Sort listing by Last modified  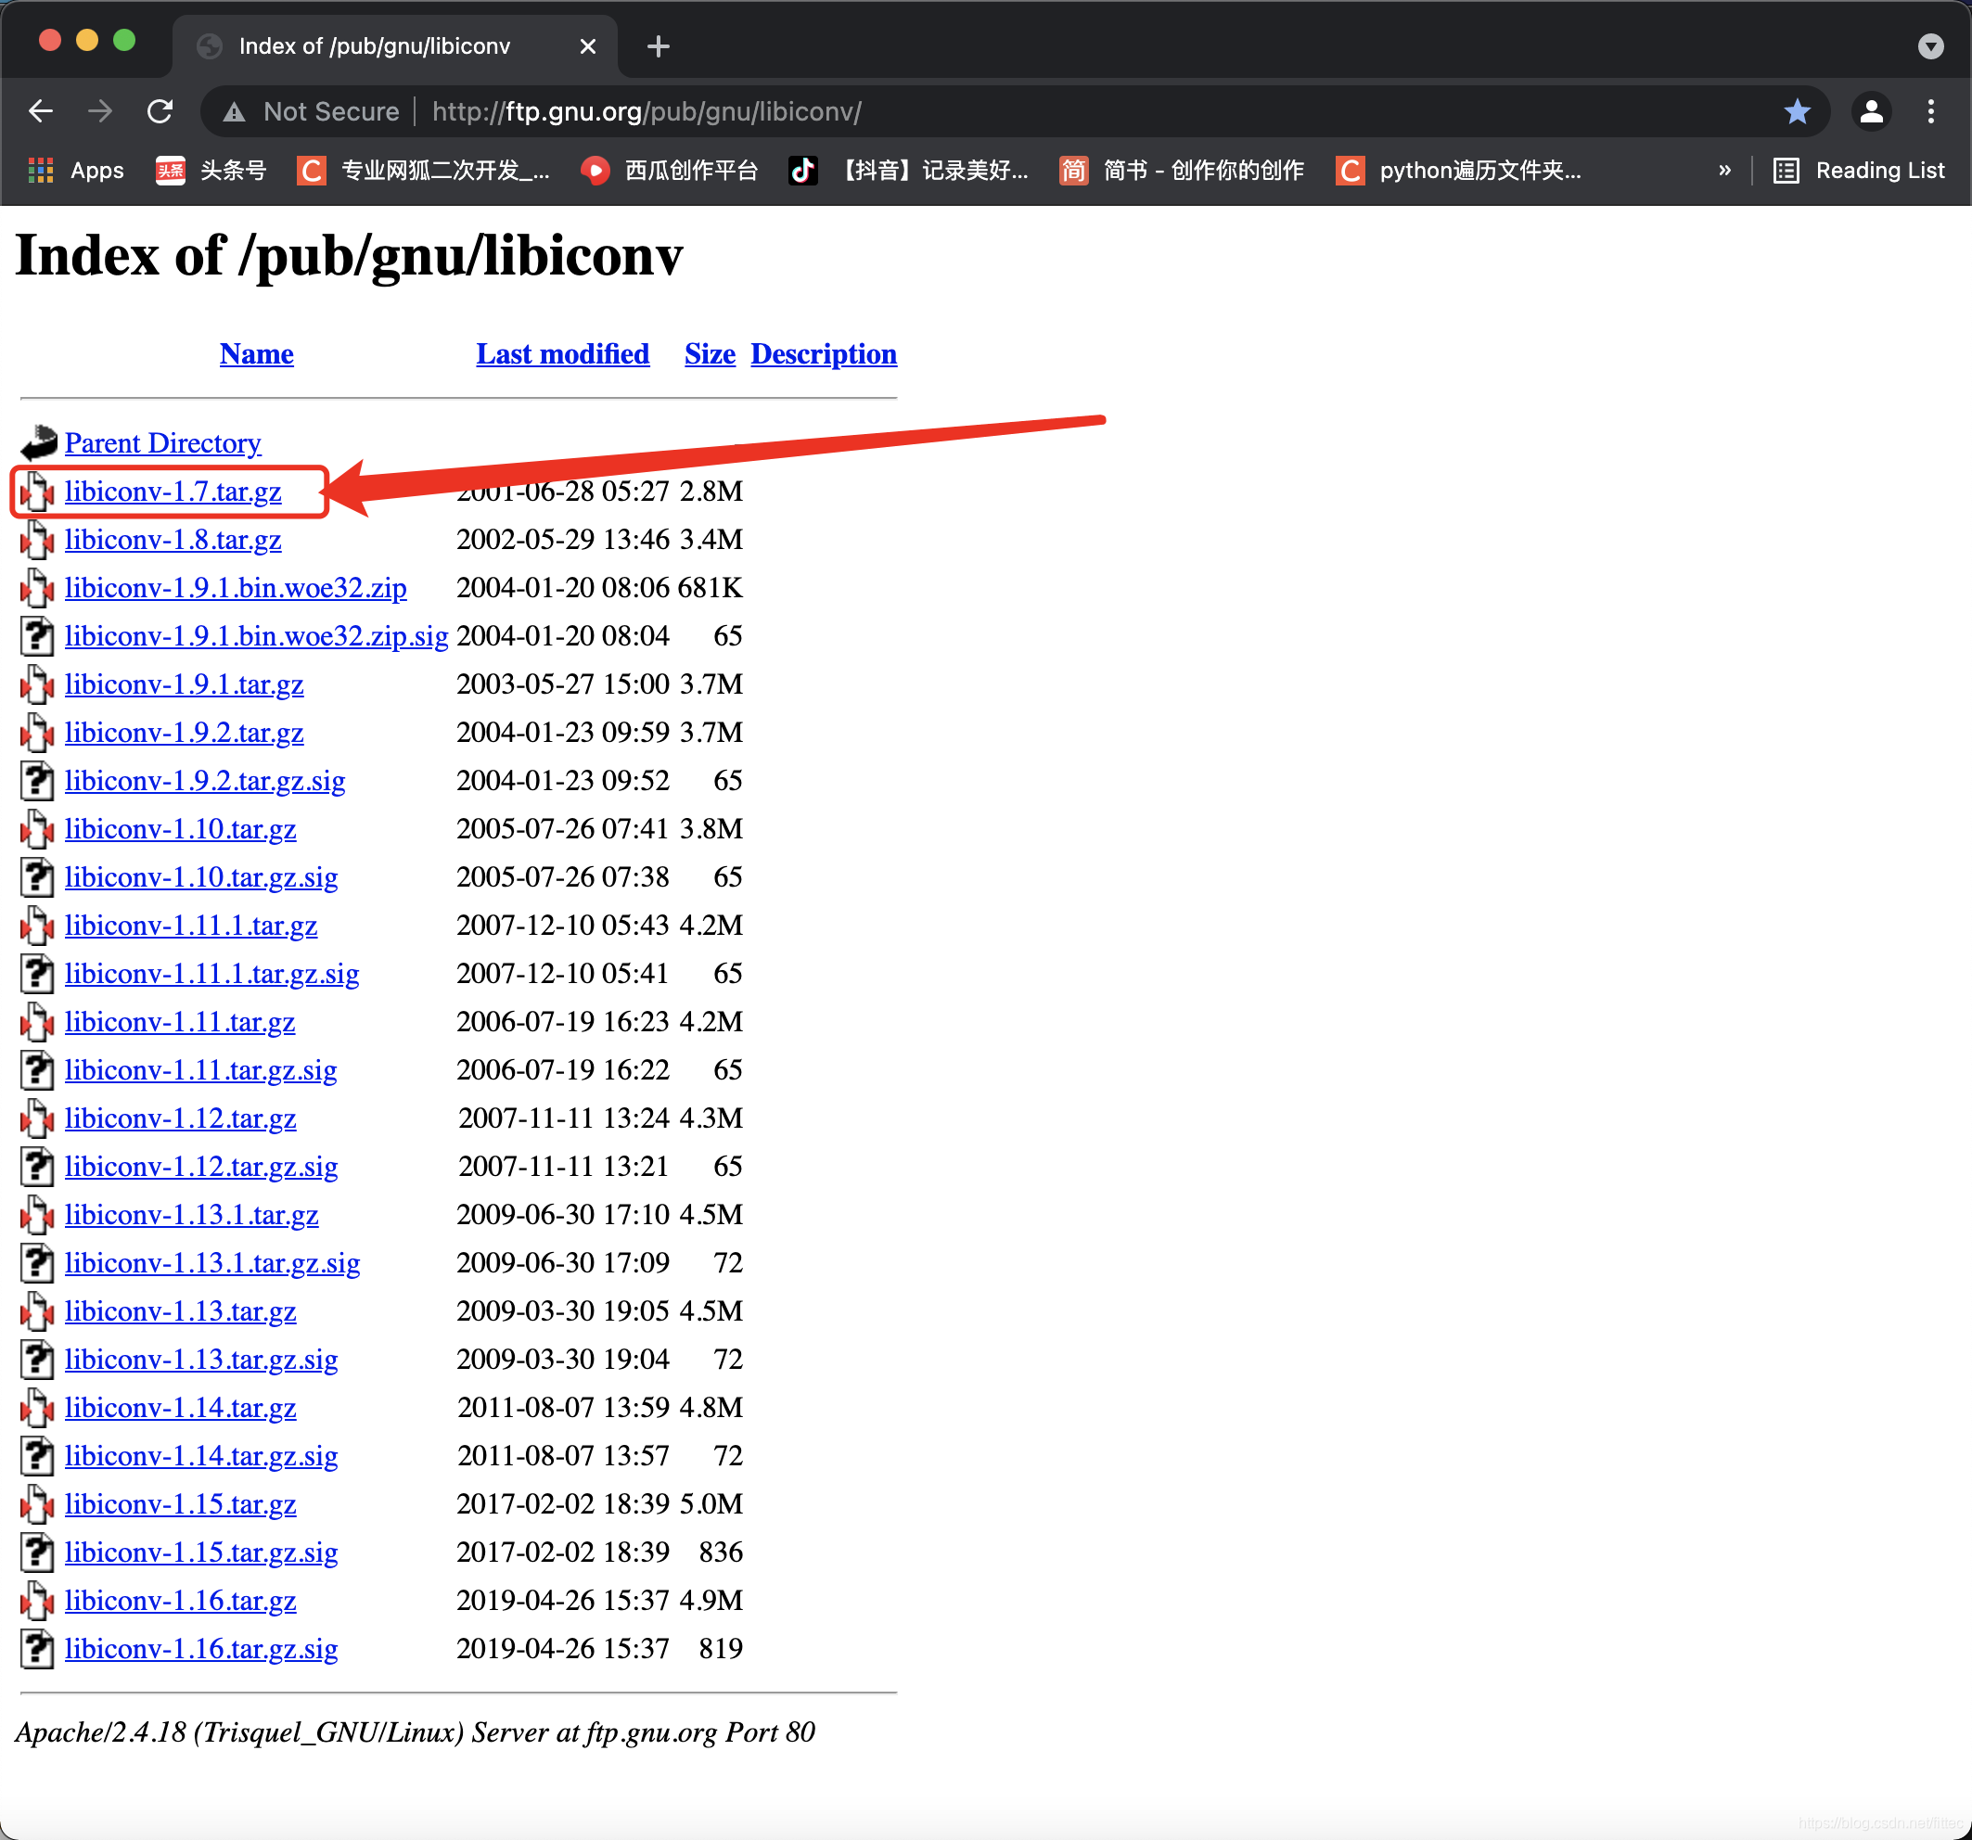click(x=562, y=354)
